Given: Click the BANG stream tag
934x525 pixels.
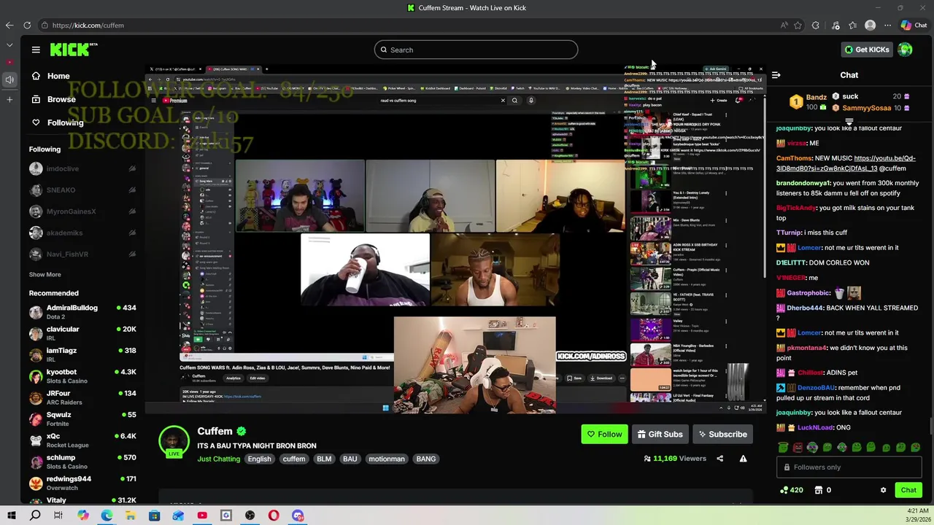Looking at the screenshot, I should (425, 459).
